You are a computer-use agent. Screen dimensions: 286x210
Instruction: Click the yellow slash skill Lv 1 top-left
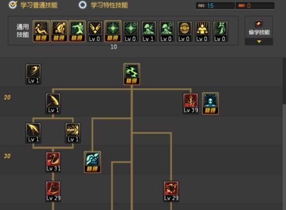[34, 74]
